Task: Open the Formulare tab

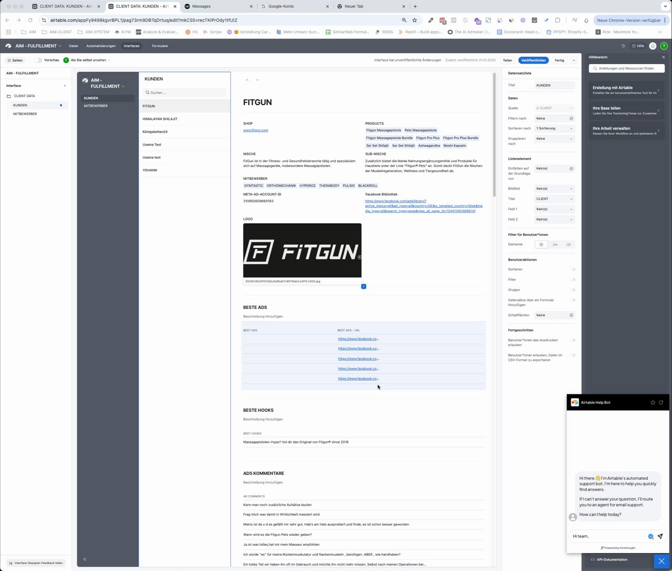Action: pyautogui.click(x=160, y=46)
